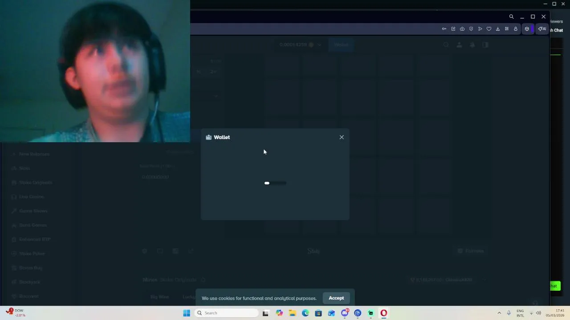Open the password key icon in address bar

point(444,29)
